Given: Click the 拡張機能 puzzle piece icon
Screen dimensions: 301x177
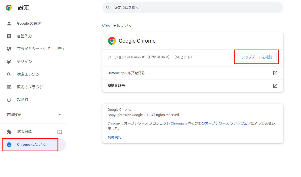Looking at the screenshot, I should pos(9,132).
